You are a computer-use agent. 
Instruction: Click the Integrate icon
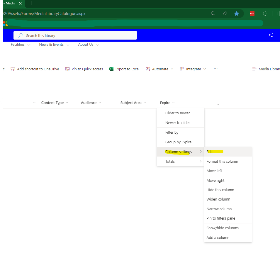tap(182, 69)
